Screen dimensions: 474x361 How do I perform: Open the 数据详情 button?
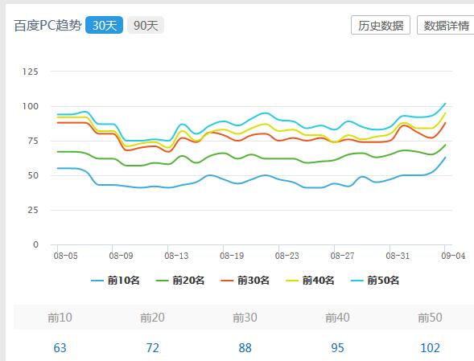(446, 25)
